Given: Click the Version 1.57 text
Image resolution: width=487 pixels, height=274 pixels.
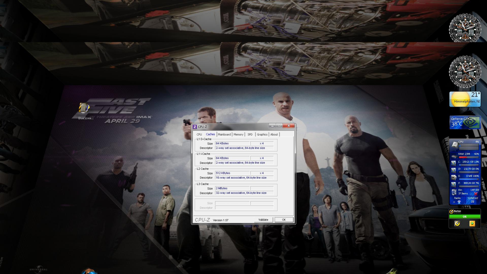Looking at the screenshot, I should (x=221, y=220).
